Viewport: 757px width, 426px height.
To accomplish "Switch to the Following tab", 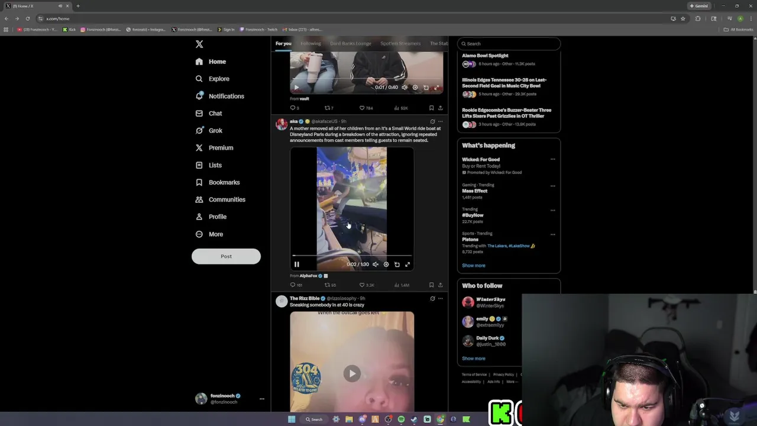I will (310, 43).
